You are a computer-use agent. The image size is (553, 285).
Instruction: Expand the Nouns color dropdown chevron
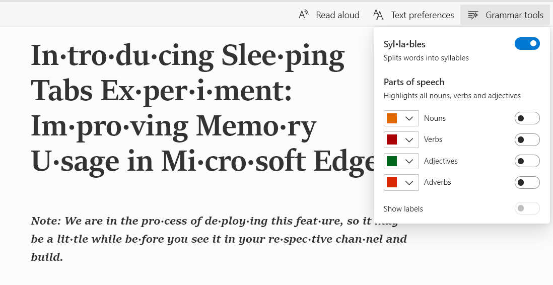pyautogui.click(x=409, y=118)
